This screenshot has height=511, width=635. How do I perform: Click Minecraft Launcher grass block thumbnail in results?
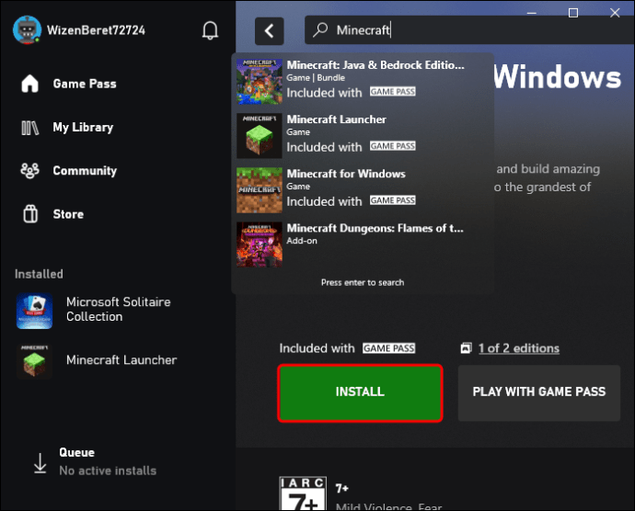260,136
